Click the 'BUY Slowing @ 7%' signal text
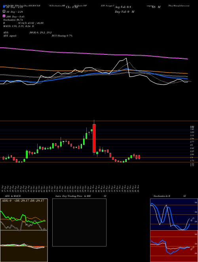 62,36
